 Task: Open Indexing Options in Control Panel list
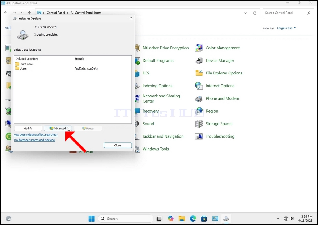pyautogui.click(x=157, y=86)
